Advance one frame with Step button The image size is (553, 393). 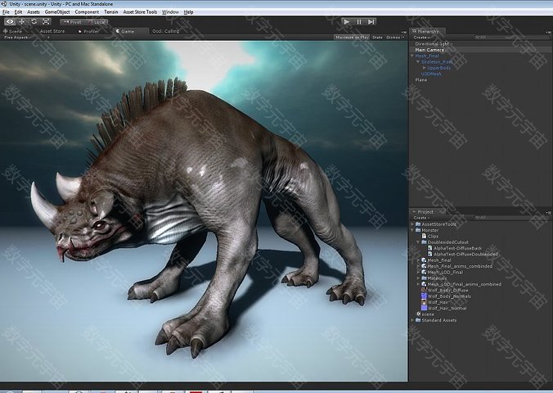(x=371, y=22)
